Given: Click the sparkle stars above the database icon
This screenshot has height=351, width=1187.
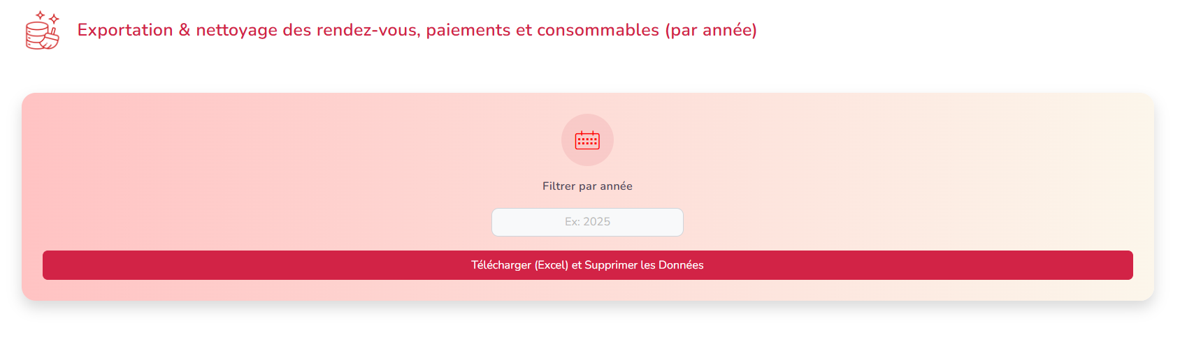Looking at the screenshot, I should pos(48,17).
